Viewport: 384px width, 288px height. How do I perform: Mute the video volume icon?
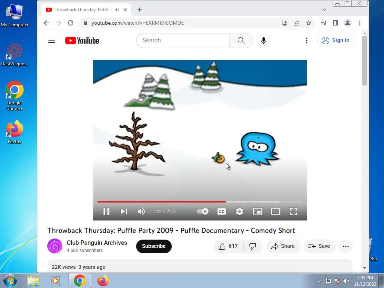tap(141, 211)
